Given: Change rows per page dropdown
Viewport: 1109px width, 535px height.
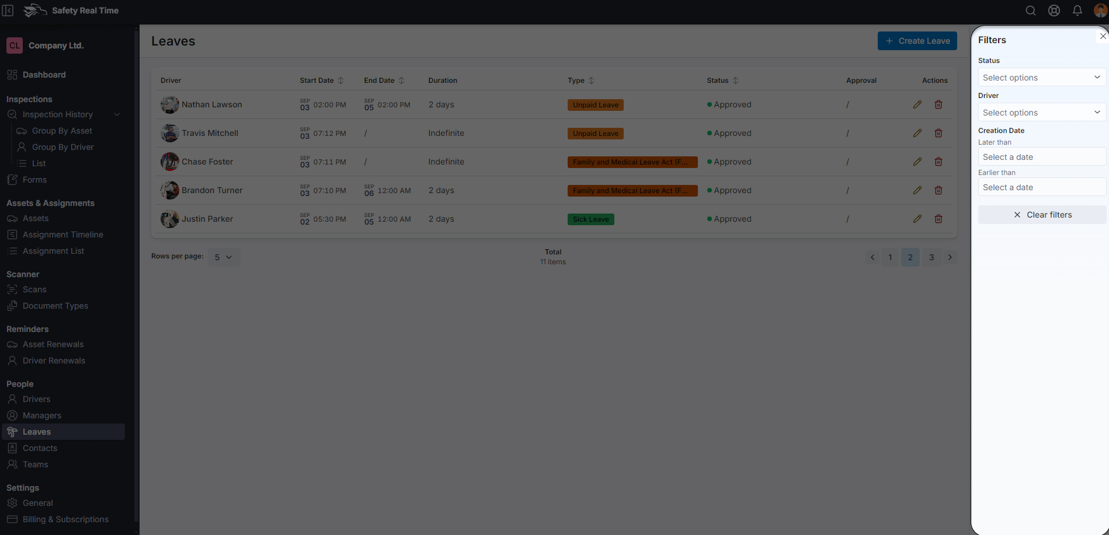Looking at the screenshot, I should click(224, 257).
